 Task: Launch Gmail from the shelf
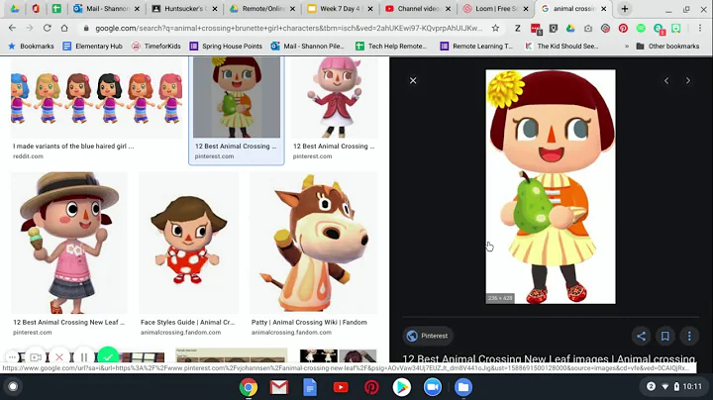(278, 387)
